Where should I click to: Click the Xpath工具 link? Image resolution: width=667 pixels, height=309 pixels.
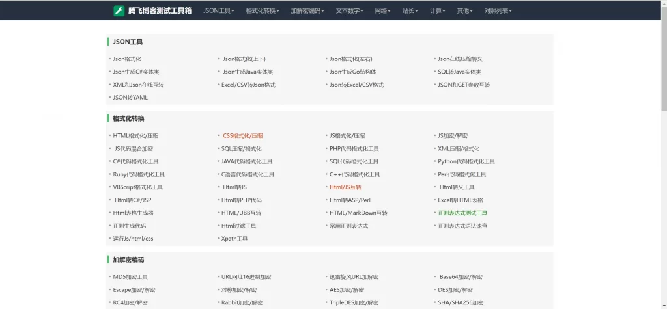[x=234, y=239]
